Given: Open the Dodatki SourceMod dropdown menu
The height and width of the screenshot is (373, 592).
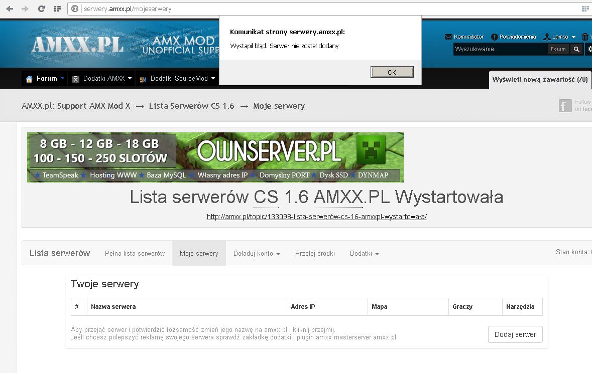Looking at the screenshot, I should (x=213, y=78).
